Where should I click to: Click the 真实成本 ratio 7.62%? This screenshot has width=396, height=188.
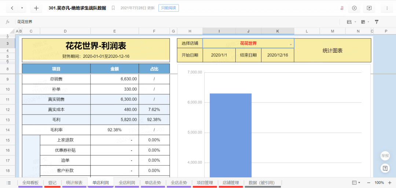point(154,109)
